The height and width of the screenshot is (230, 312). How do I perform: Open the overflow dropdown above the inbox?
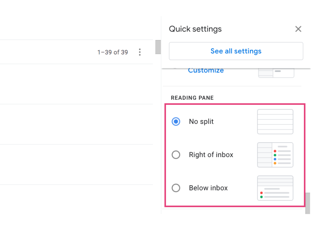click(140, 52)
